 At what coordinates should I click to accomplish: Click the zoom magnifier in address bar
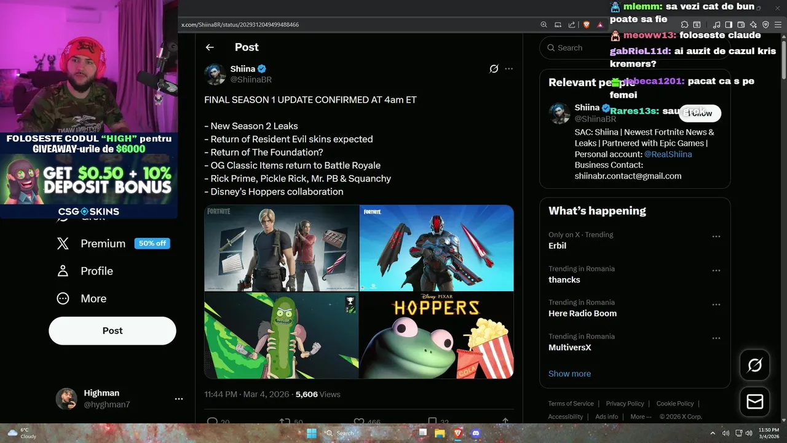coord(544,25)
